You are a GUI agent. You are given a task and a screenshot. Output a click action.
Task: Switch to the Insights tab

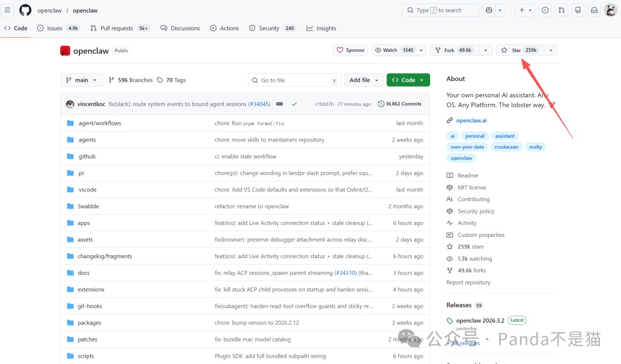tap(321, 28)
